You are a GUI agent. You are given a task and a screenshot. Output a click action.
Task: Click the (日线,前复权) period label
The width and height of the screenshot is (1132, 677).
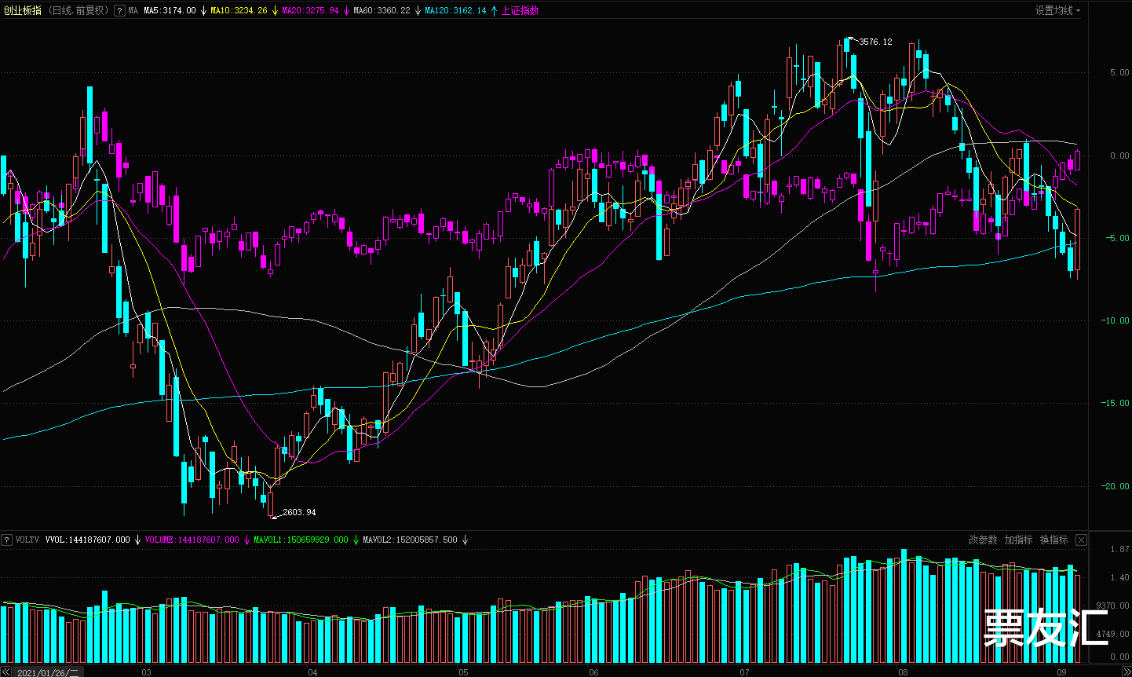(79, 11)
